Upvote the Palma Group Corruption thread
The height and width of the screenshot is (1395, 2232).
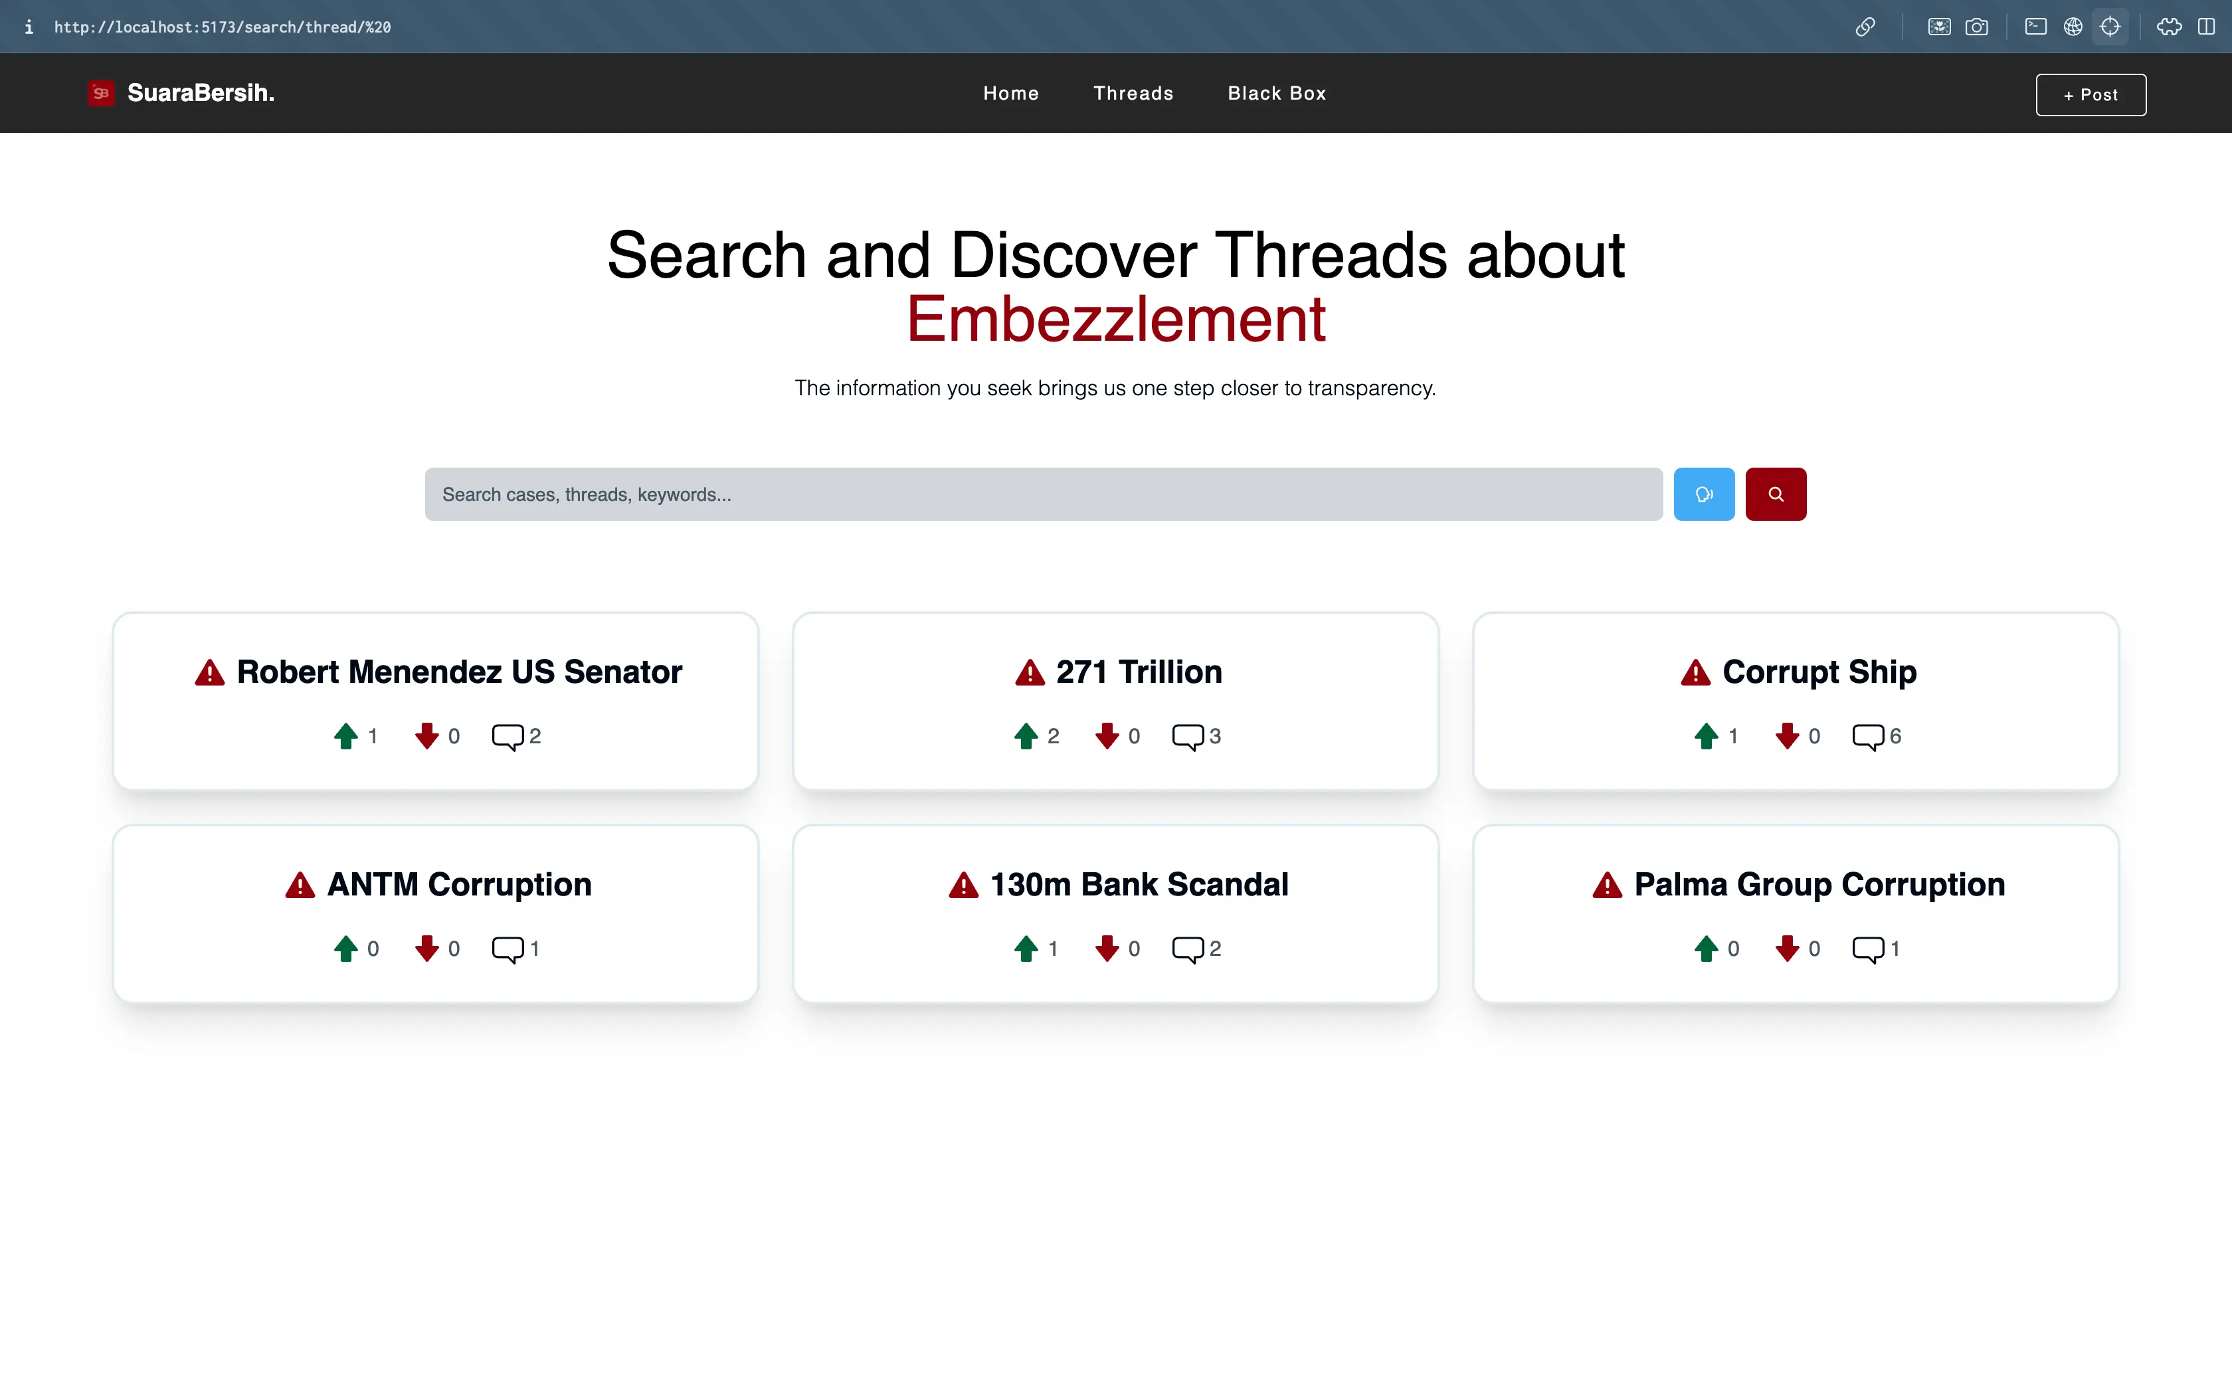coord(1707,949)
